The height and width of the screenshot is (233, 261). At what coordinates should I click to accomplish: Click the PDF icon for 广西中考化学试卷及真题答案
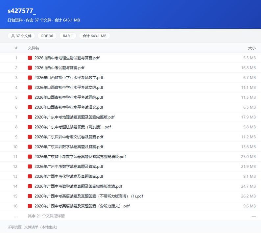(30, 176)
